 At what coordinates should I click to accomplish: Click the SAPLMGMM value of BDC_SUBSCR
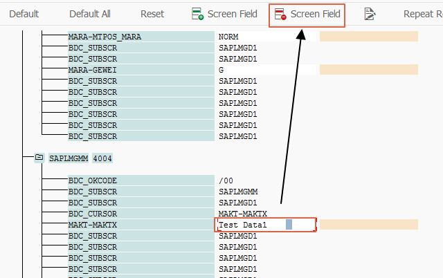point(238,192)
